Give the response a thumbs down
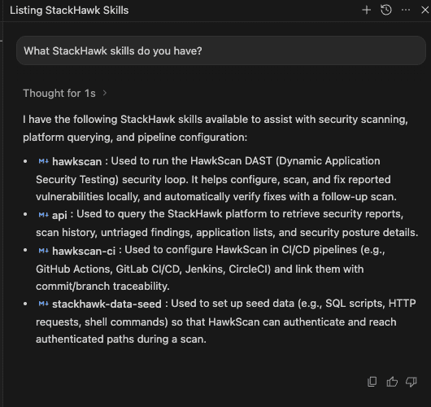431x407 pixels. click(411, 382)
